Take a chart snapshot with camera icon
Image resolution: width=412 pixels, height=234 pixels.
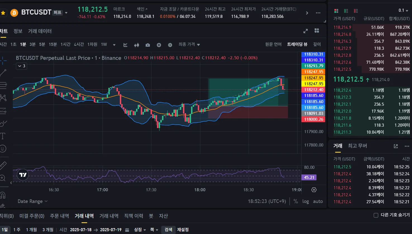[148, 45]
